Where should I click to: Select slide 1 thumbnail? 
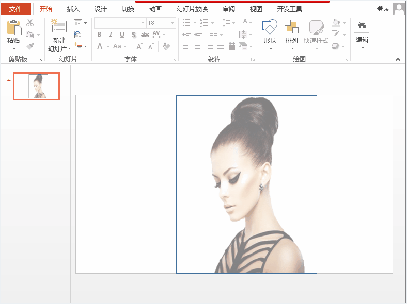(x=36, y=86)
